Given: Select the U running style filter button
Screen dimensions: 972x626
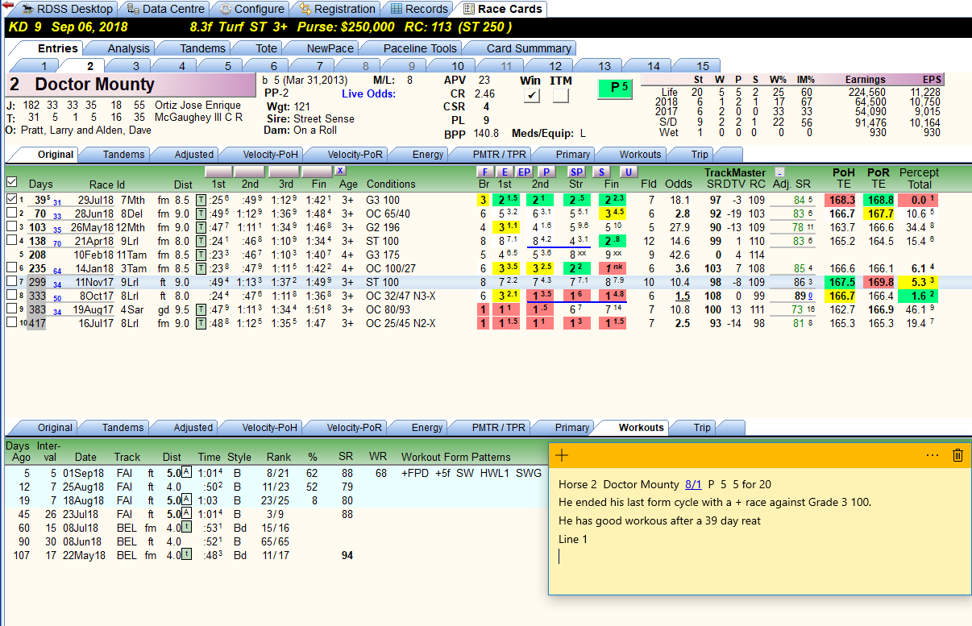Looking at the screenshot, I should pyautogui.click(x=629, y=172).
